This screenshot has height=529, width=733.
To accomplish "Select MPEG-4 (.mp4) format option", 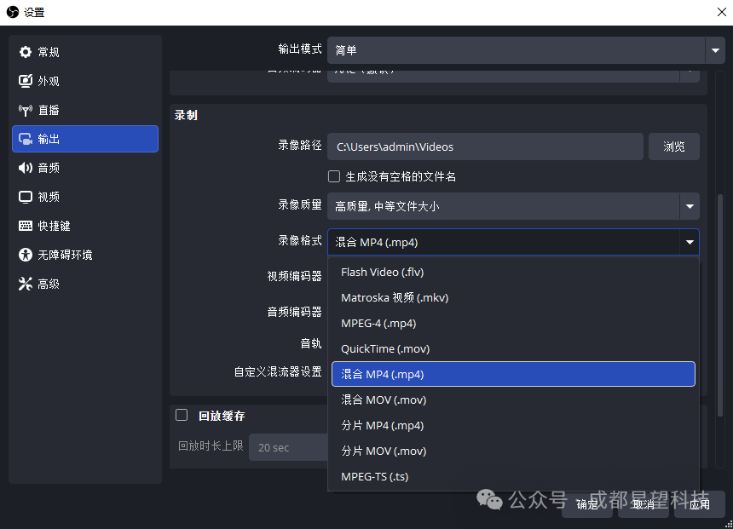I will pos(513,324).
